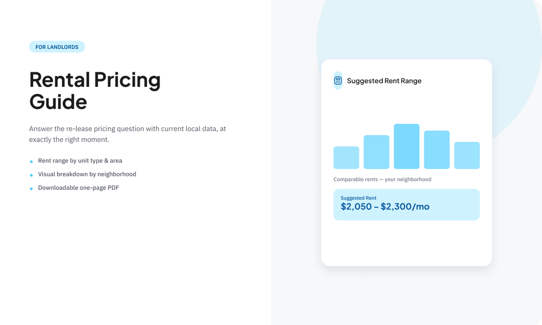
Task: Select Rent range by unit type & area text
Action: pyautogui.click(x=80, y=160)
